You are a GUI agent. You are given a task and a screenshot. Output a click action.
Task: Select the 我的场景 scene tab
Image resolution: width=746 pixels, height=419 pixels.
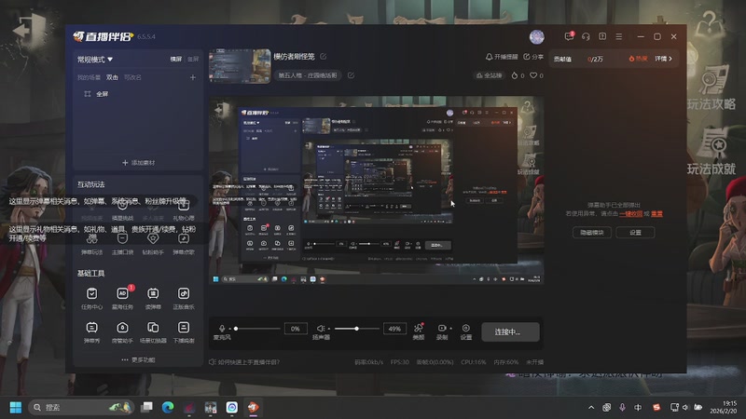pyautogui.click(x=89, y=77)
